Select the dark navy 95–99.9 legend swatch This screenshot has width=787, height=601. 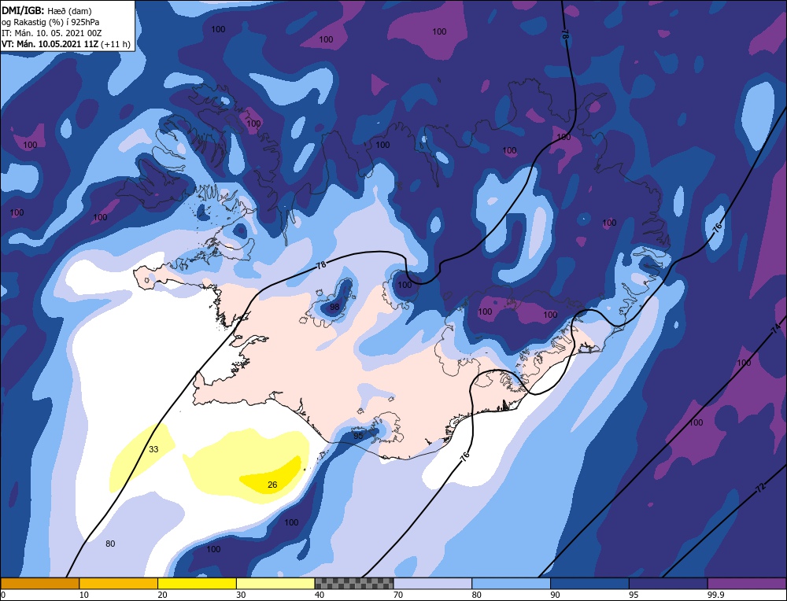[x=668, y=583]
